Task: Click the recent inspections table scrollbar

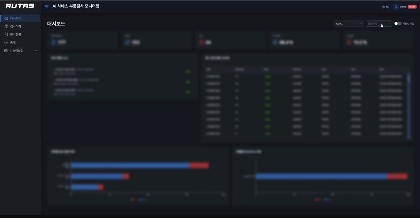Action: (x=409, y=106)
